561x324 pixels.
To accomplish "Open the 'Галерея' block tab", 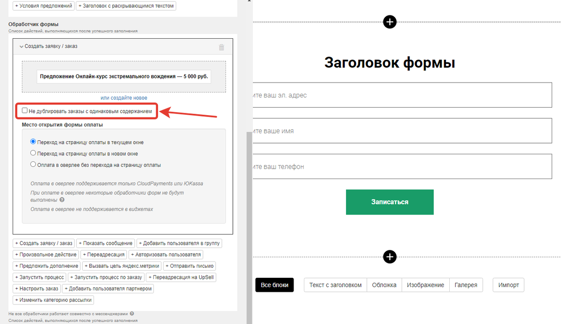I will [466, 285].
